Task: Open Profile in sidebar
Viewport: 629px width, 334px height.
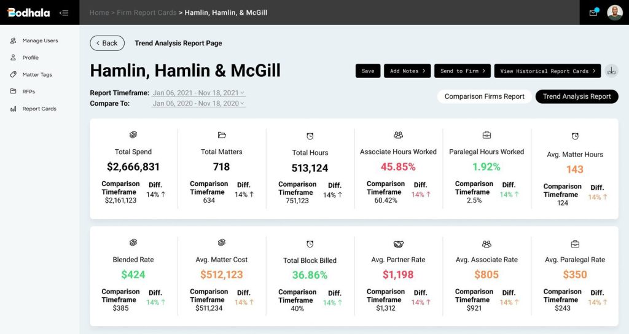Action: [x=31, y=57]
